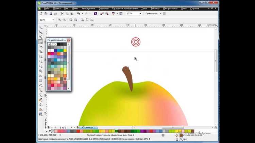Select the Text tool in the toolbox
The image size is (255, 143).
coord(40,76)
